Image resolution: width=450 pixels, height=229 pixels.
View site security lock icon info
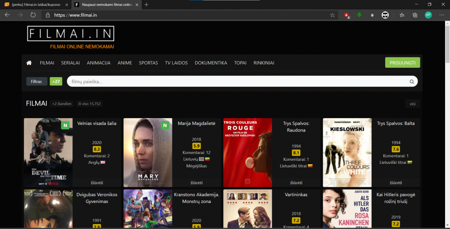[x=48, y=15]
